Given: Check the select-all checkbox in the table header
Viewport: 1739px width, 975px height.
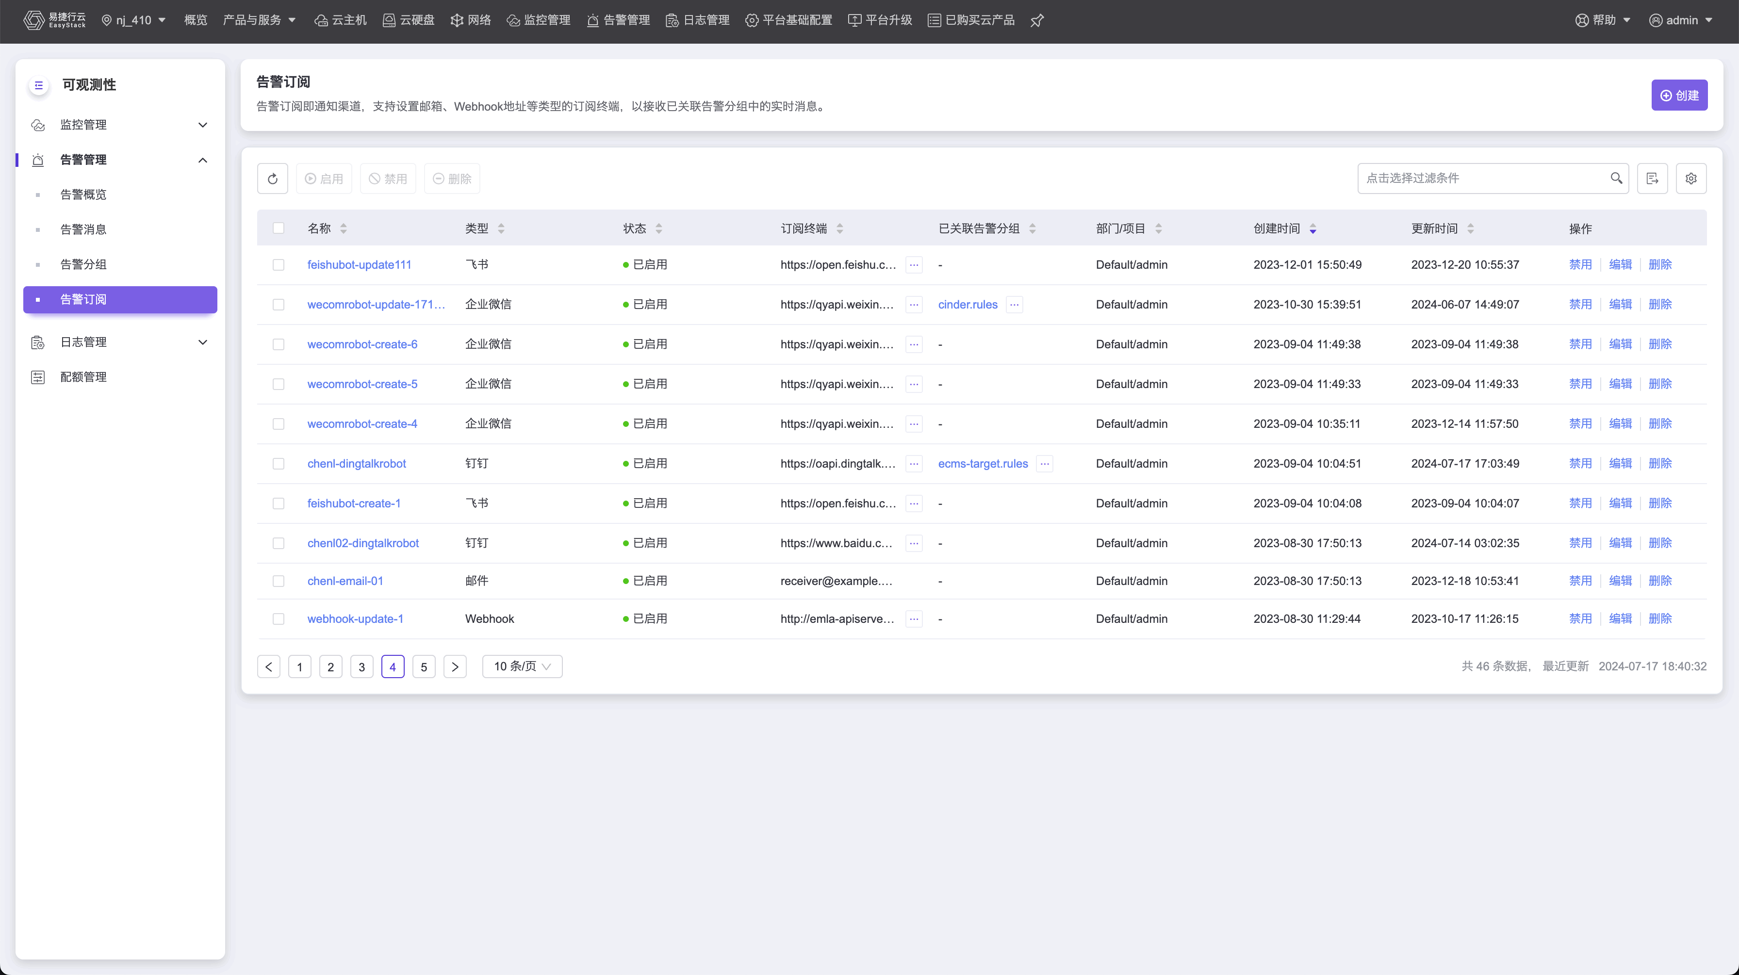Looking at the screenshot, I should coord(278,228).
